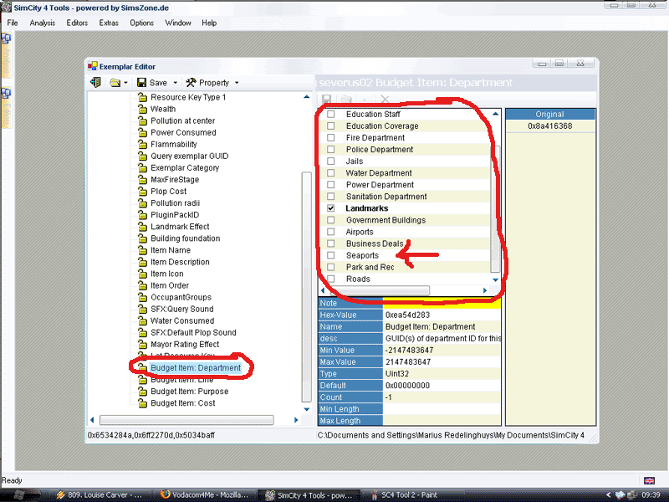
Task: Check the Fire Department checkbox
Action: pyautogui.click(x=330, y=138)
